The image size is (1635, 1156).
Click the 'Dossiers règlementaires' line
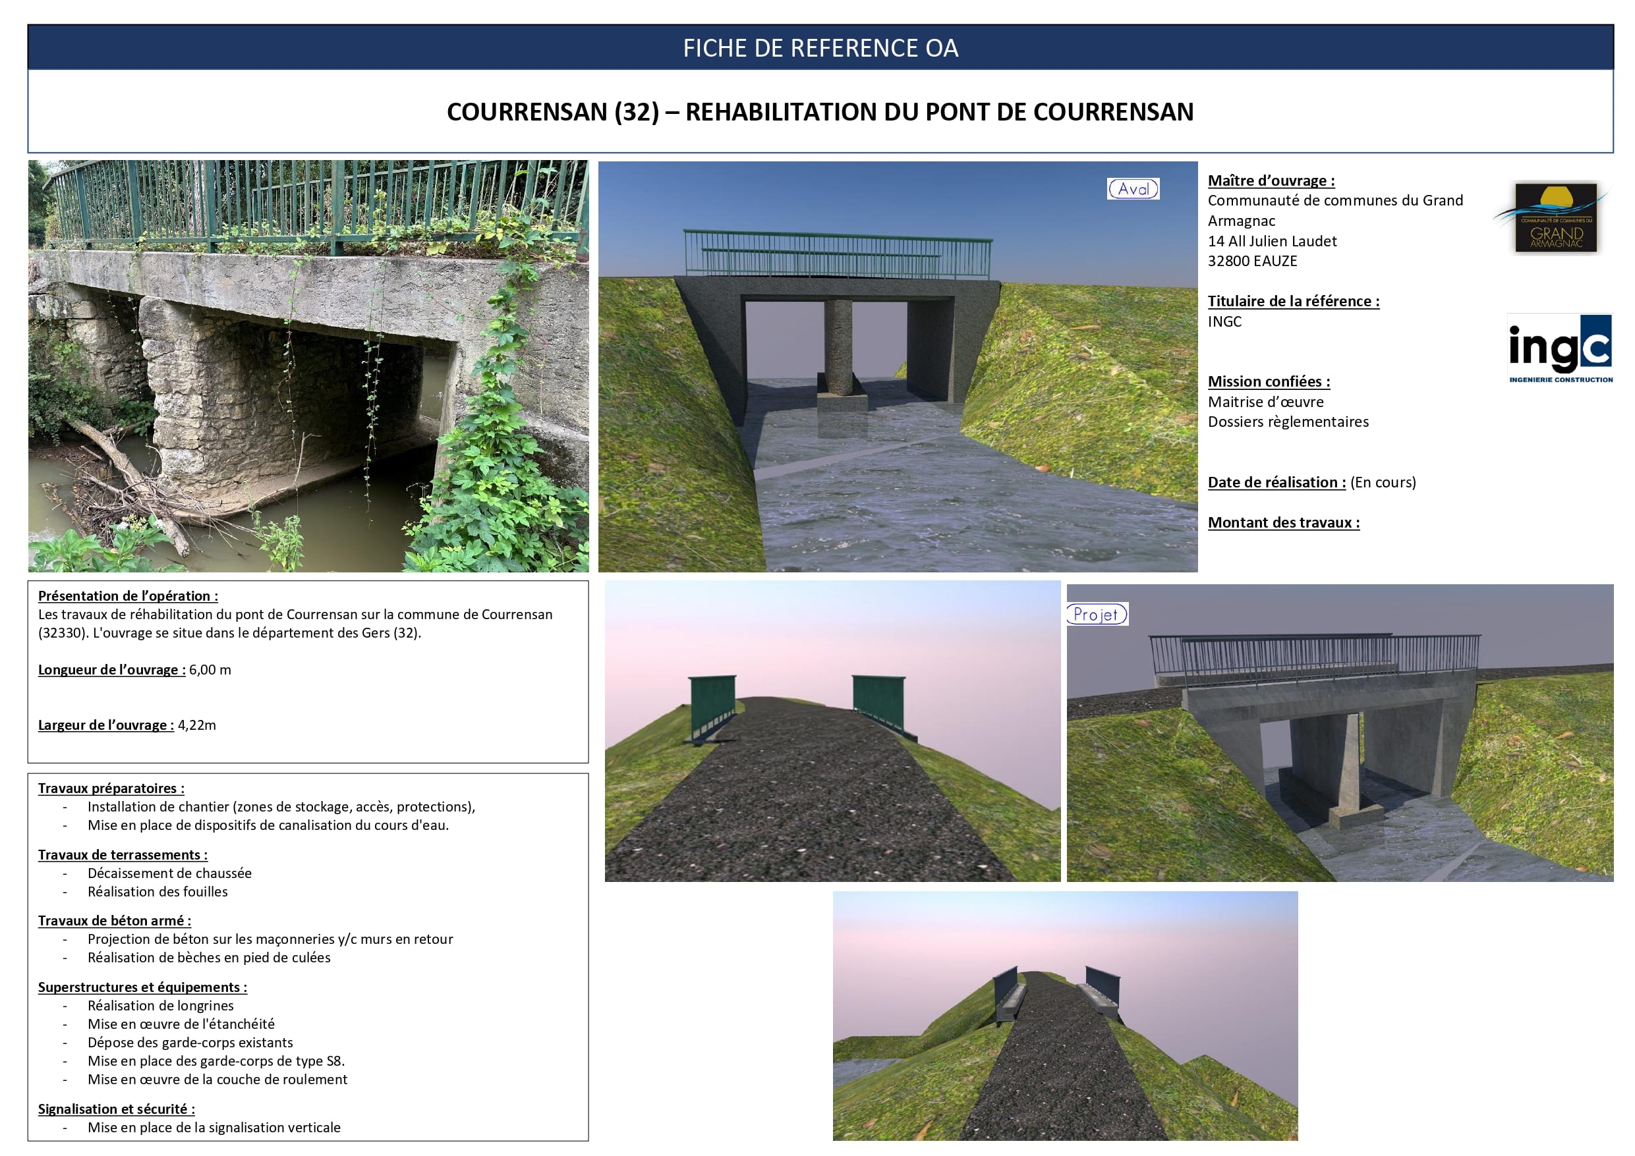click(1288, 422)
